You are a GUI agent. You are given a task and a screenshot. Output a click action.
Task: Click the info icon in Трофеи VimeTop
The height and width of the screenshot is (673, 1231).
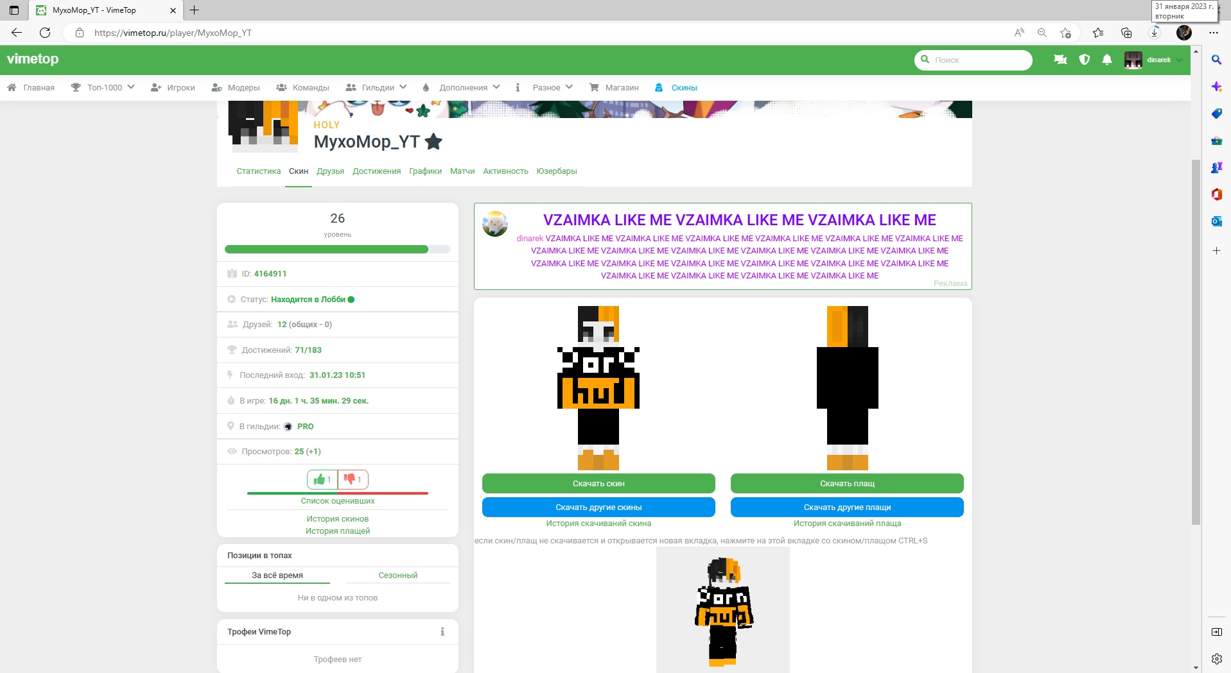coord(442,632)
